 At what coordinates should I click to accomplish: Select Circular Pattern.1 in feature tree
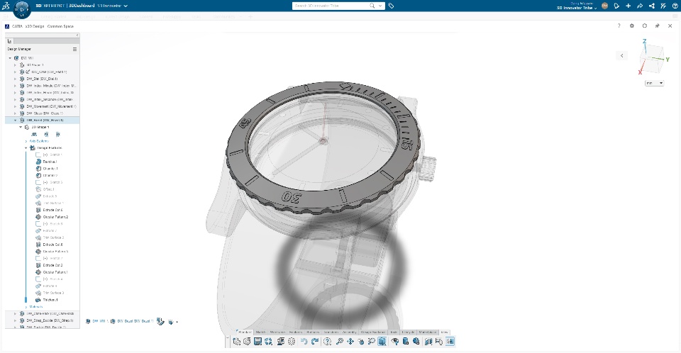click(x=55, y=272)
